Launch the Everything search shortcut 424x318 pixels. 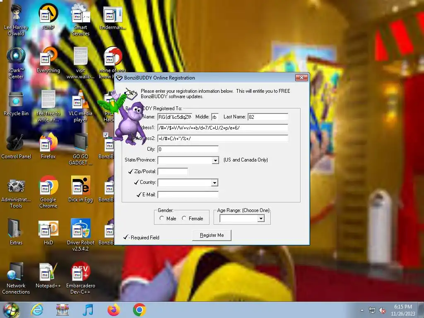48,60
